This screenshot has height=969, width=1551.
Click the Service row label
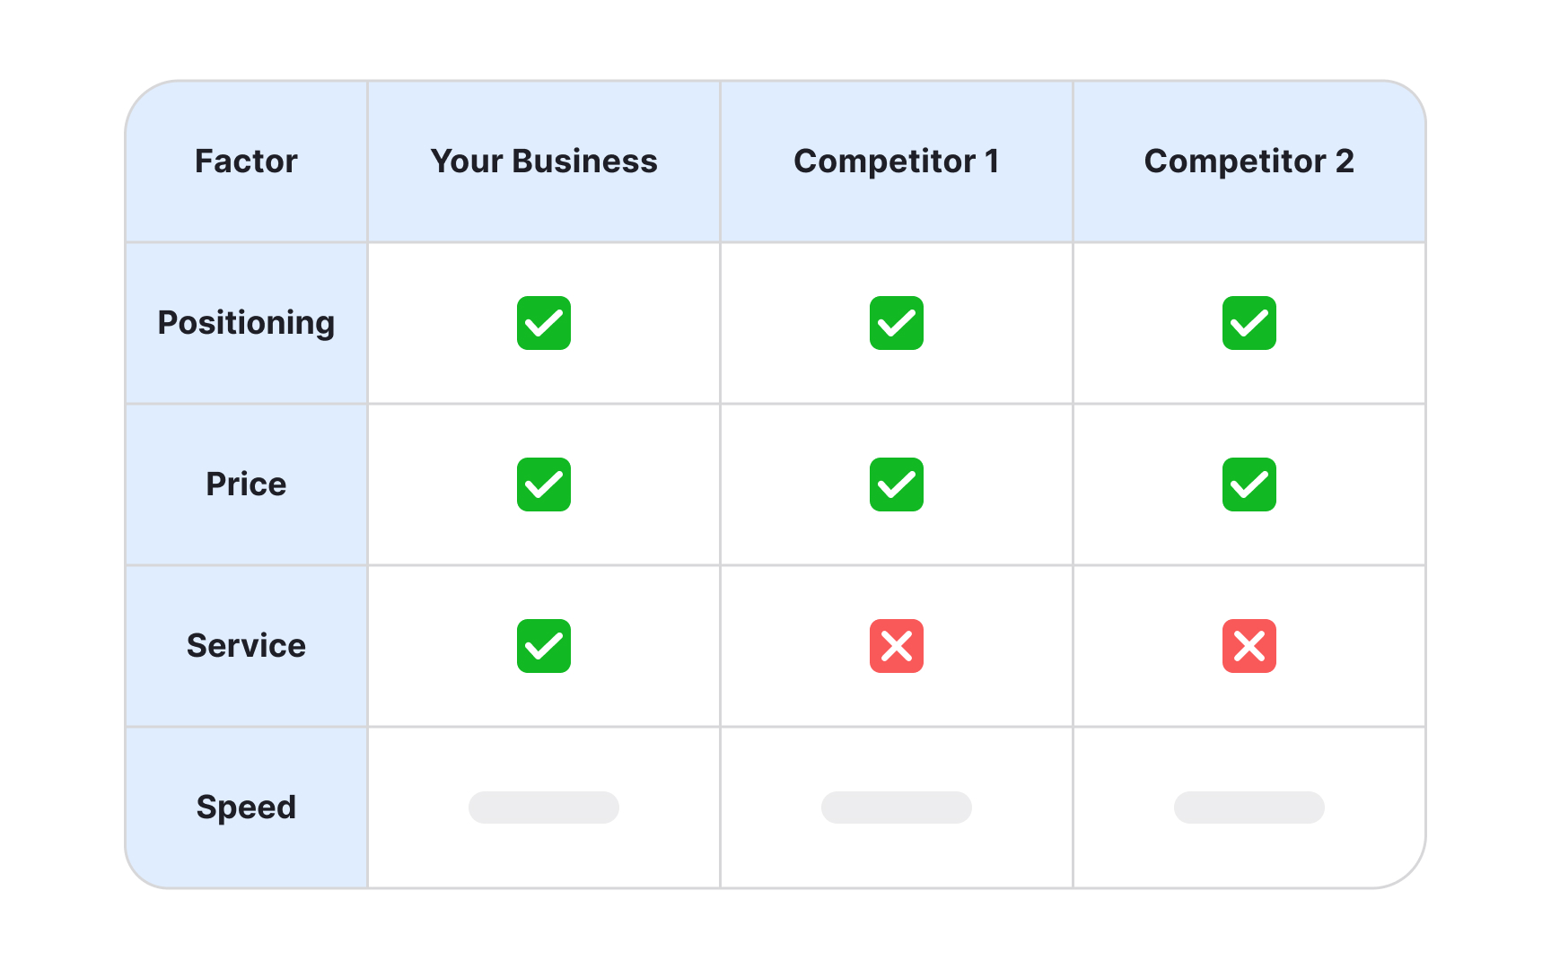pyautogui.click(x=246, y=646)
